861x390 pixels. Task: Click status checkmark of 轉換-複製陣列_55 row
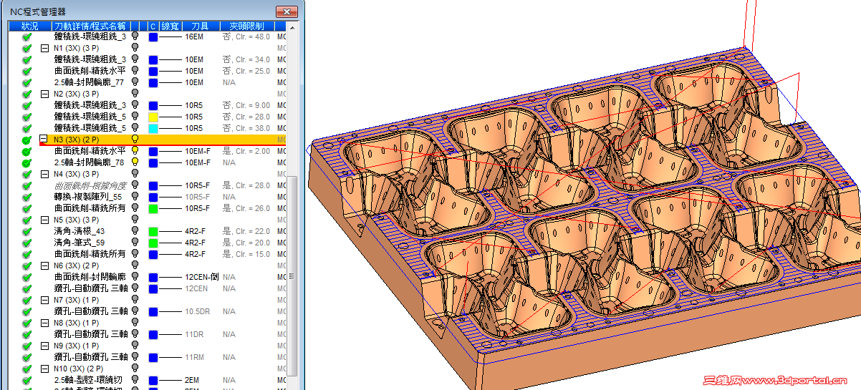(27, 197)
